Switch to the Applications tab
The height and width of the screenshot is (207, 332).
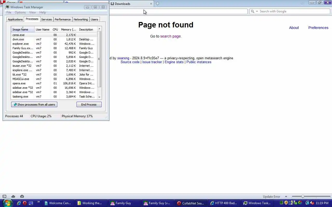15,19
